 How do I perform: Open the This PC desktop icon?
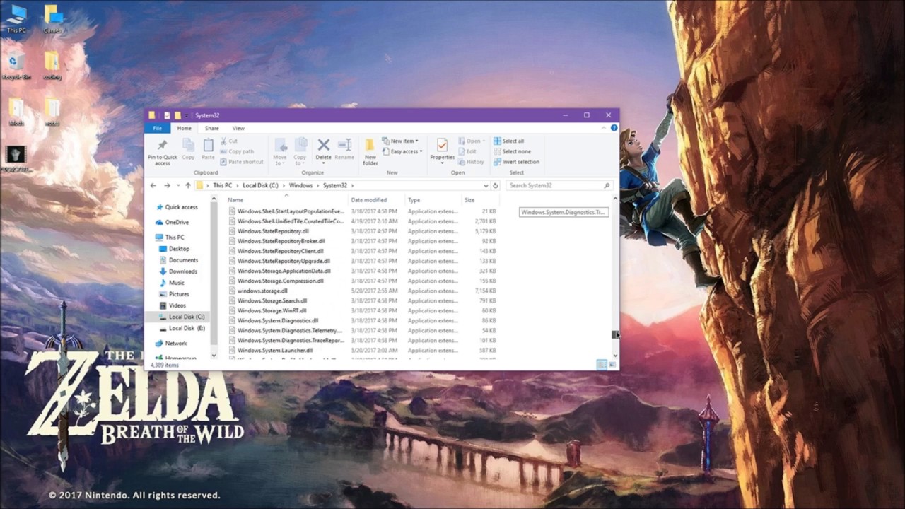[x=16, y=19]
